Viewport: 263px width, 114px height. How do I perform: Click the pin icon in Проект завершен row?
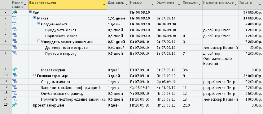(x=15, y=105)
